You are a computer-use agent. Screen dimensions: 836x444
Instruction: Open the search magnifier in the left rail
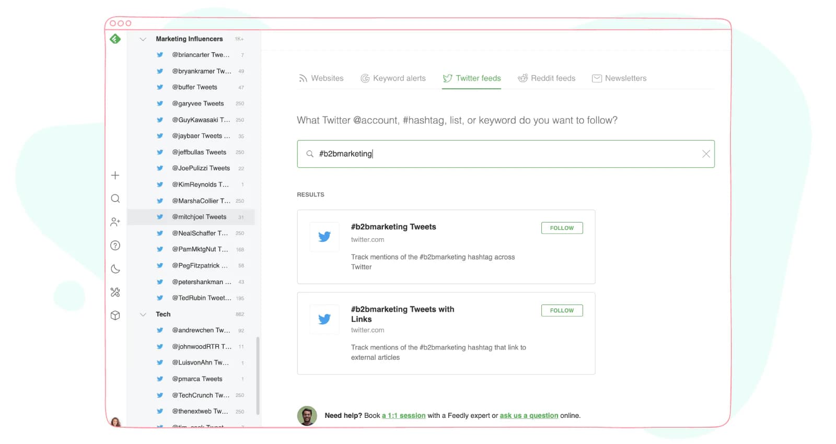point(115,198)
